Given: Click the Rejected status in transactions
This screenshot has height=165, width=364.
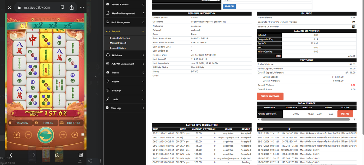Looking at the screenshot, I should (246, 158).
